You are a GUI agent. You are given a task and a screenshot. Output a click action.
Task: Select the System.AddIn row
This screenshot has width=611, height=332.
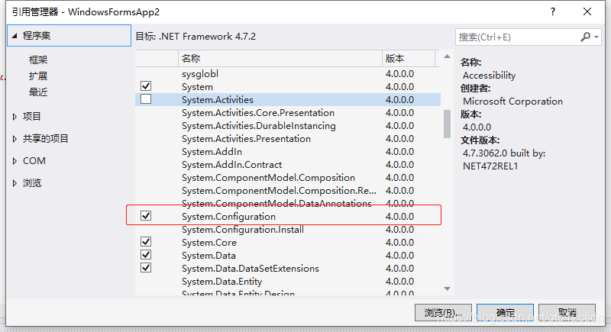pyautogui.click(x=288, y=151)
